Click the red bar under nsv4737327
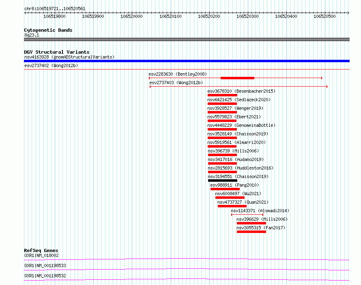This screenshot has height=285, width=361. click(232, 206)
